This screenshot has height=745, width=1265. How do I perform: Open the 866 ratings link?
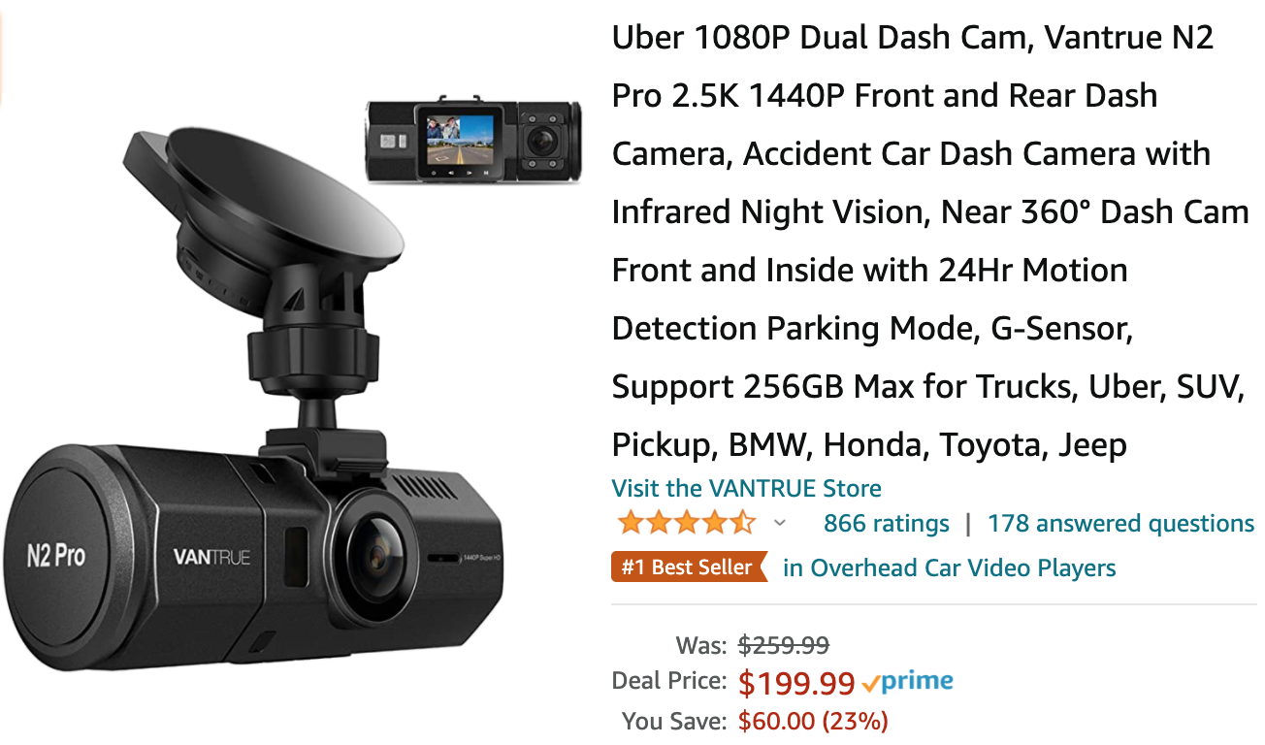(886, 524)
